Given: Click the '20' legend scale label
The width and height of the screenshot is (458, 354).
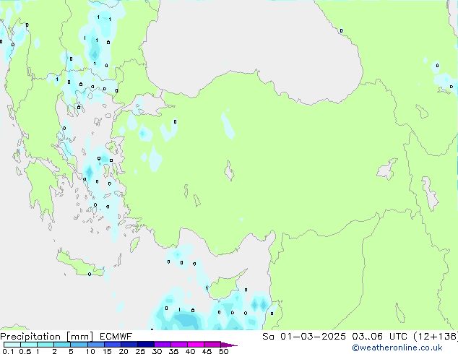Looking at the screenshot, I should [124, 351].
